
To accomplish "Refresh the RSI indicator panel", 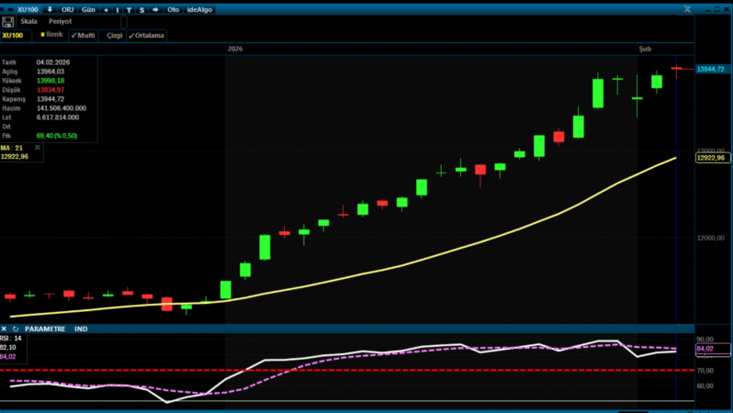I will point(16,329).
